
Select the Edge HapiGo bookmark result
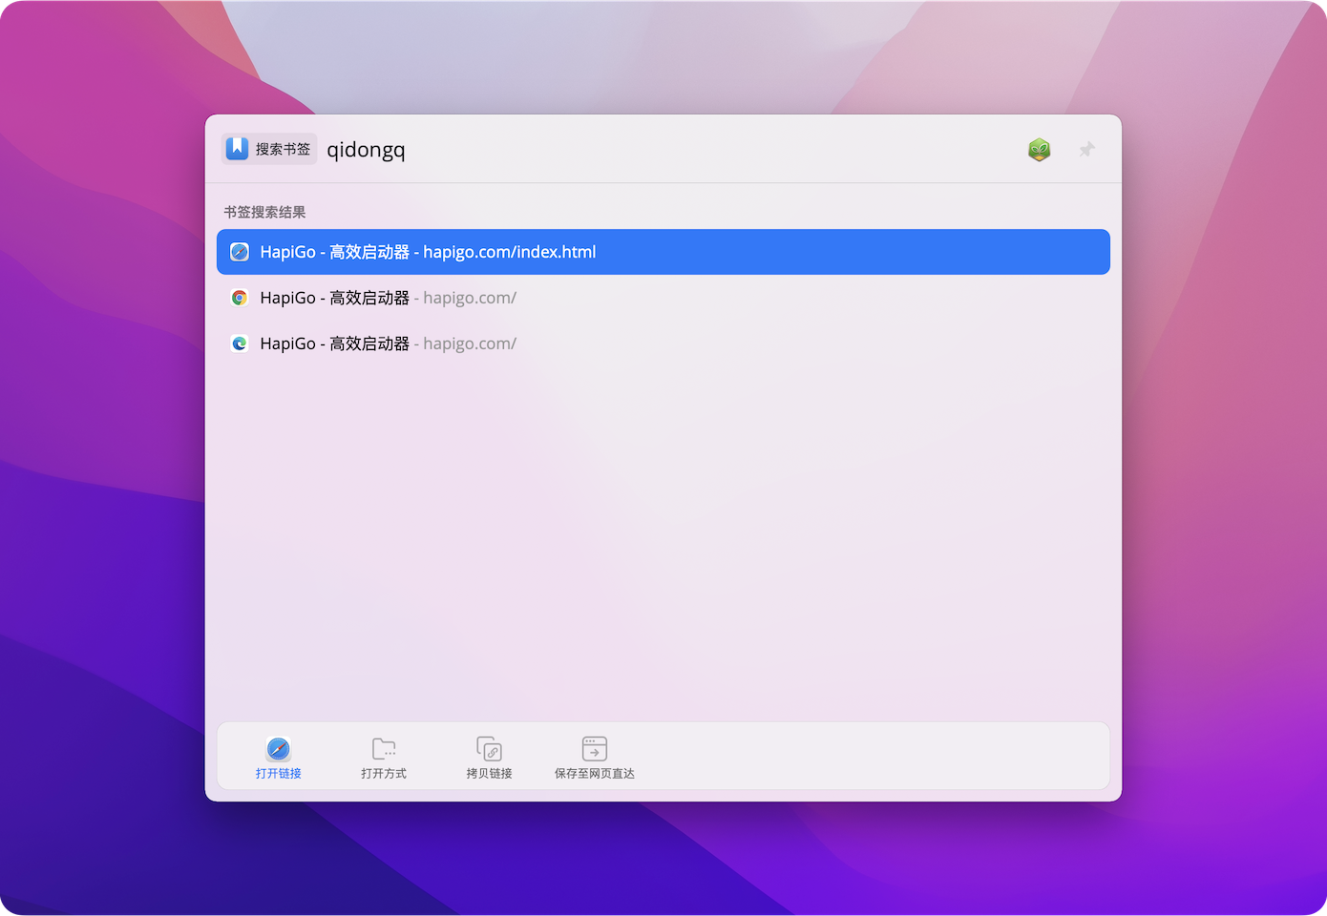(x=663, y=343)
